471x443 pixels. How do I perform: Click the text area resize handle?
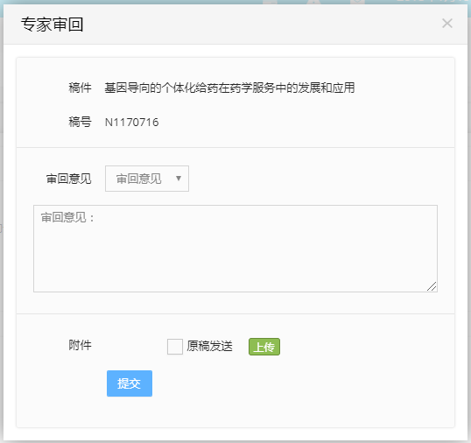coord(432,287)
